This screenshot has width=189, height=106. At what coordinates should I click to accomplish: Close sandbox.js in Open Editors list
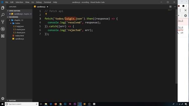(10, 14)
